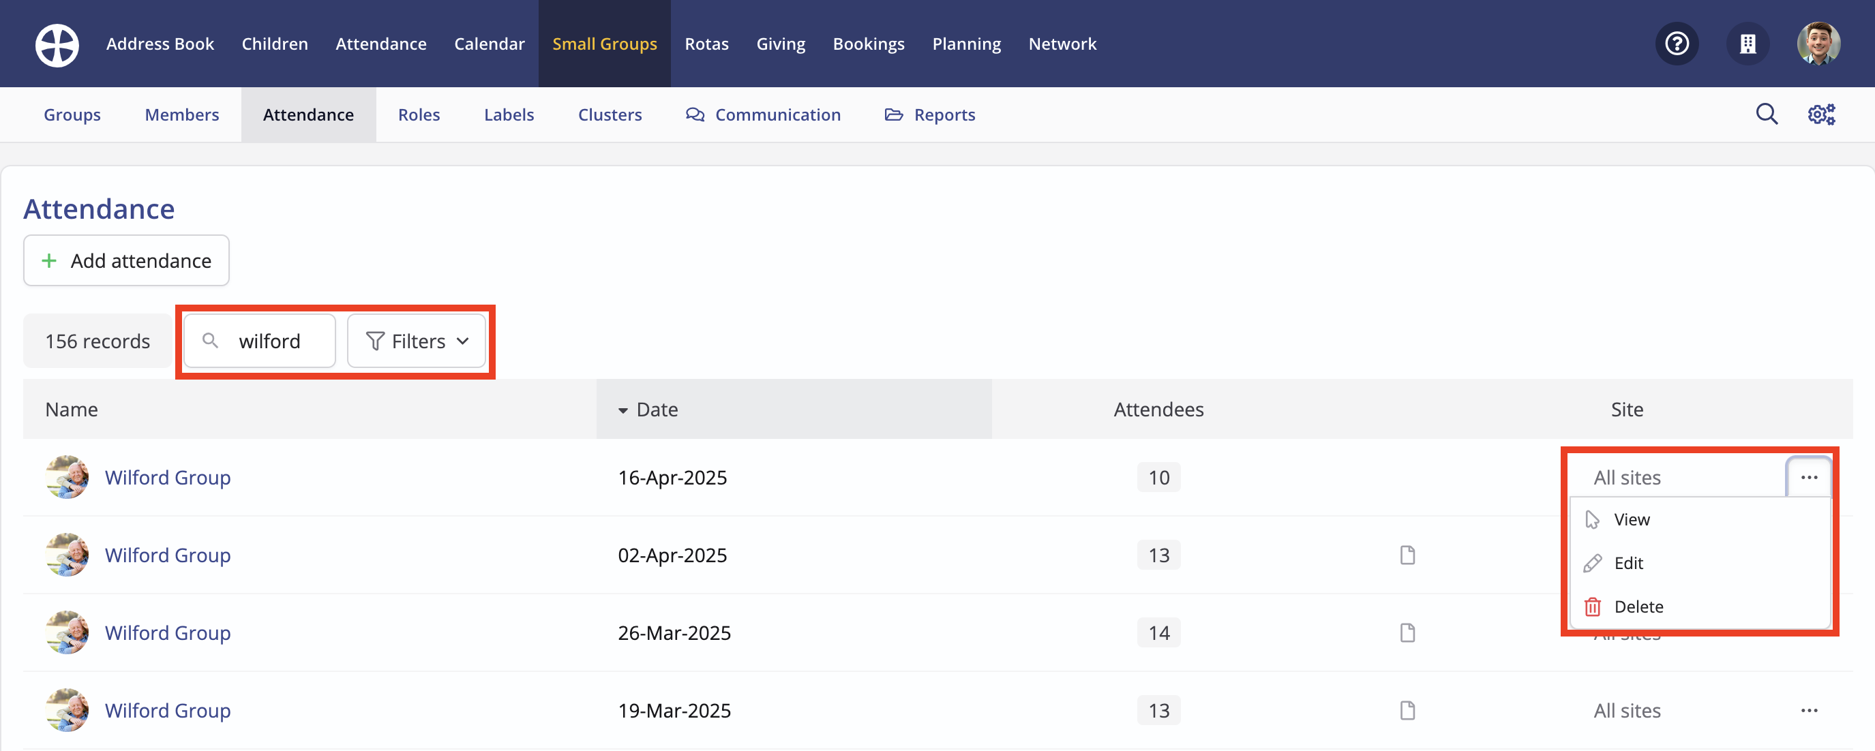This screenshot has height=751, width=1875.
Task: Click the note icon on 02-Apr-2025 row
Action: pyautogui.click(x=1407, y=555)
